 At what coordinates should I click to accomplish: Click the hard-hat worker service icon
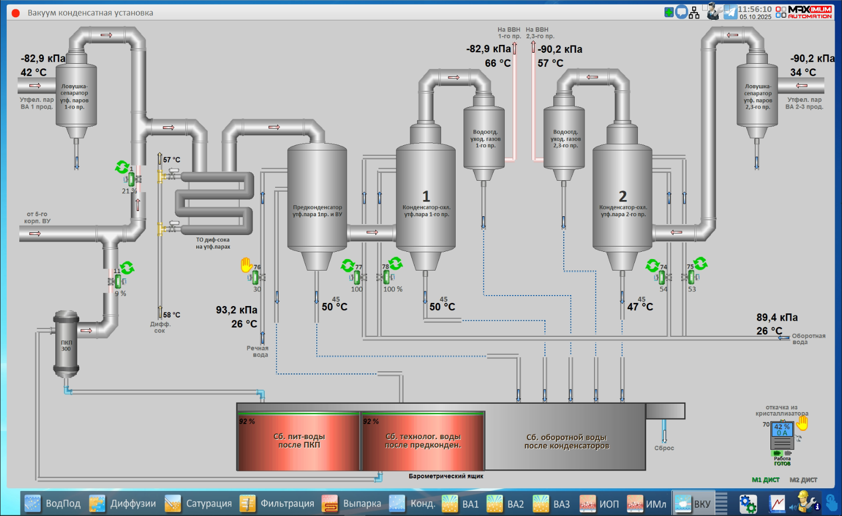tap(806, 502)
